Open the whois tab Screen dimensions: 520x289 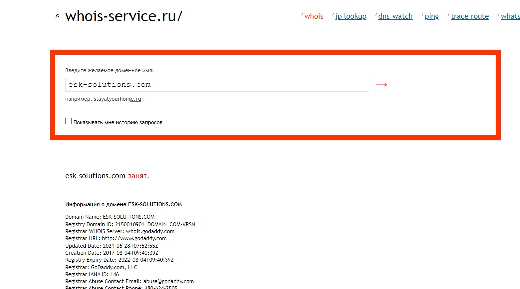(314, 16)
